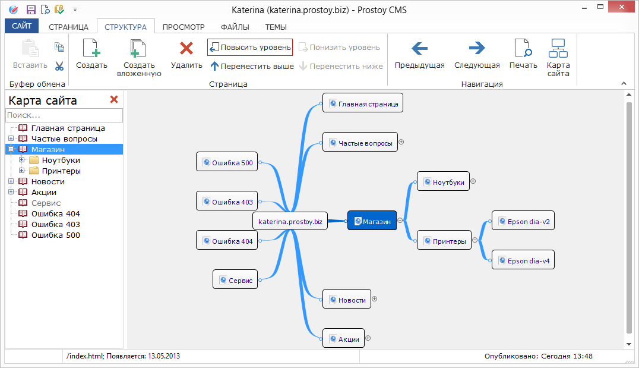Toggle the Site map panel button
The height and width of the screenshot is (368, 639).
click(x=558, y=56)
